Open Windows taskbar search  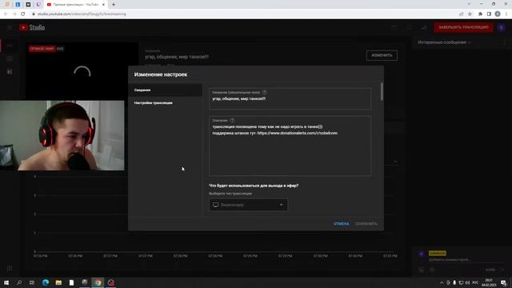tap(19, 282)
